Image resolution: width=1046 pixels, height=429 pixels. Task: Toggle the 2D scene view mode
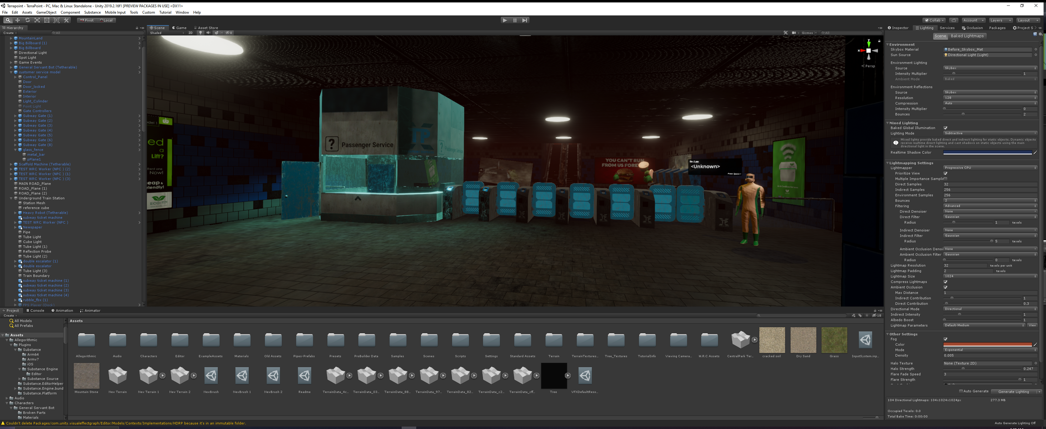pos(191,33)
